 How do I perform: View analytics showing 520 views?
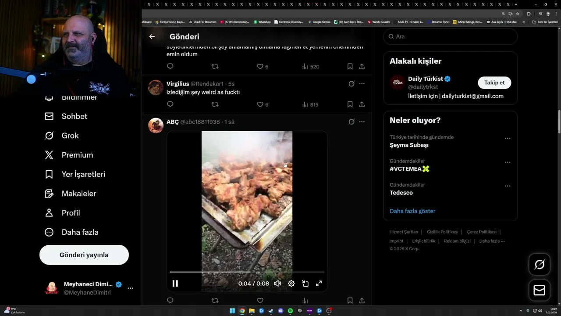click(x=311, y=67)
